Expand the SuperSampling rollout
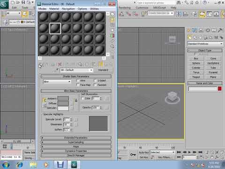 coord(76,142)
